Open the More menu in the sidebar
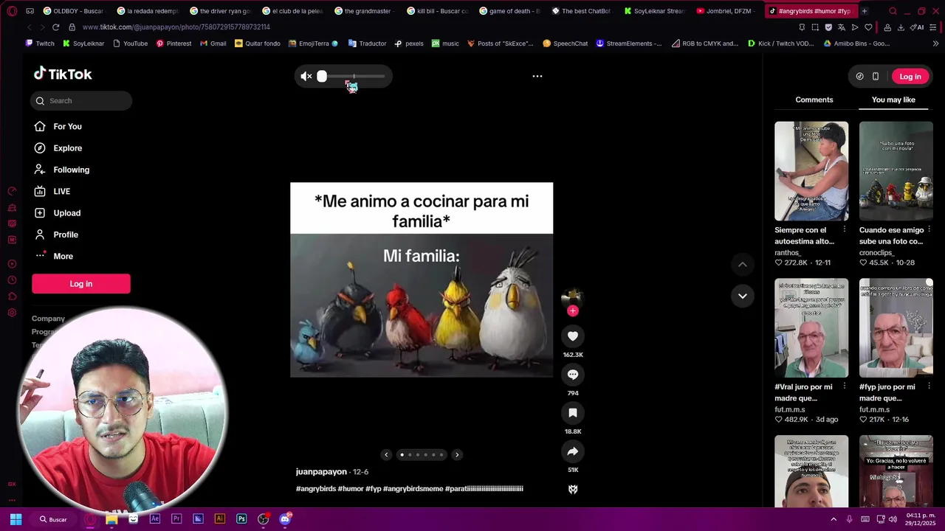The height and width of the screenshot is (531, 945). click(x=54, y=256)
